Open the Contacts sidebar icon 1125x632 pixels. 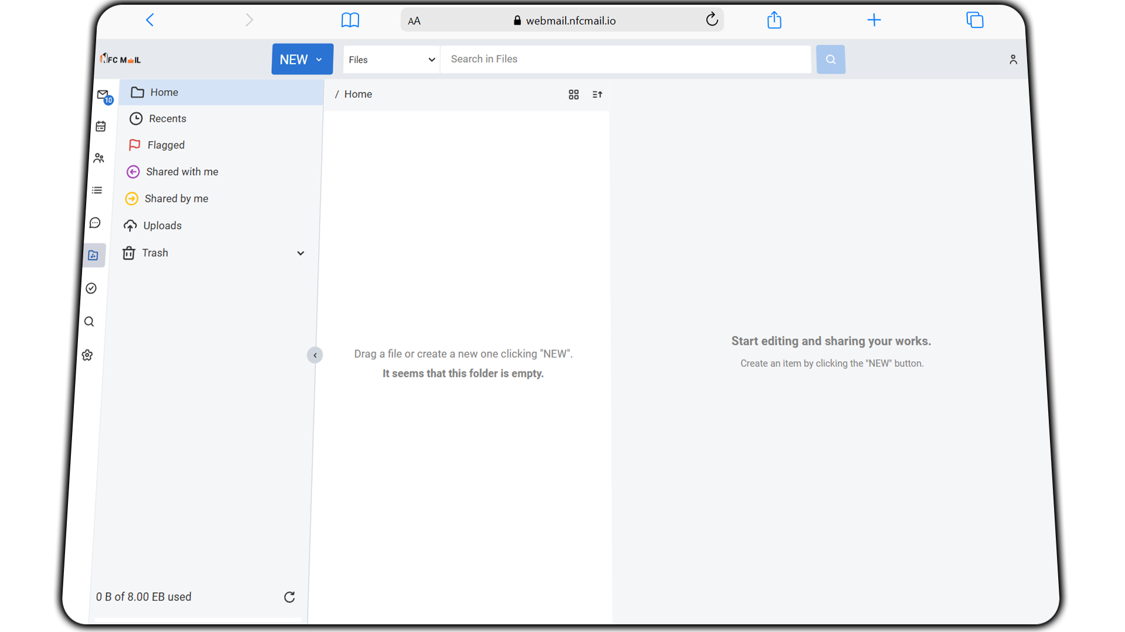[x=99, y=158]
